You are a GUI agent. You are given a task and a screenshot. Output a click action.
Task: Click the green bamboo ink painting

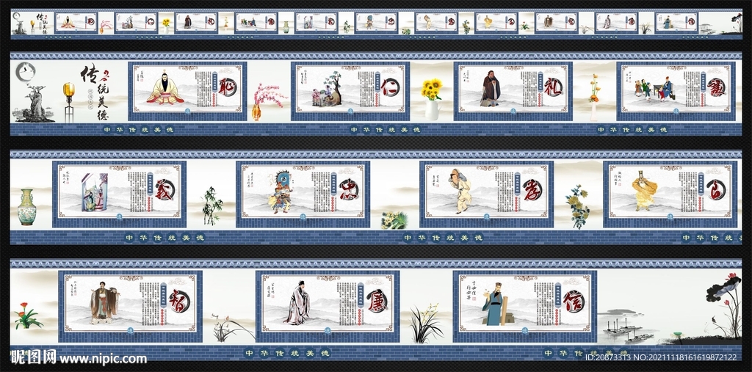(x=211, y=205)
